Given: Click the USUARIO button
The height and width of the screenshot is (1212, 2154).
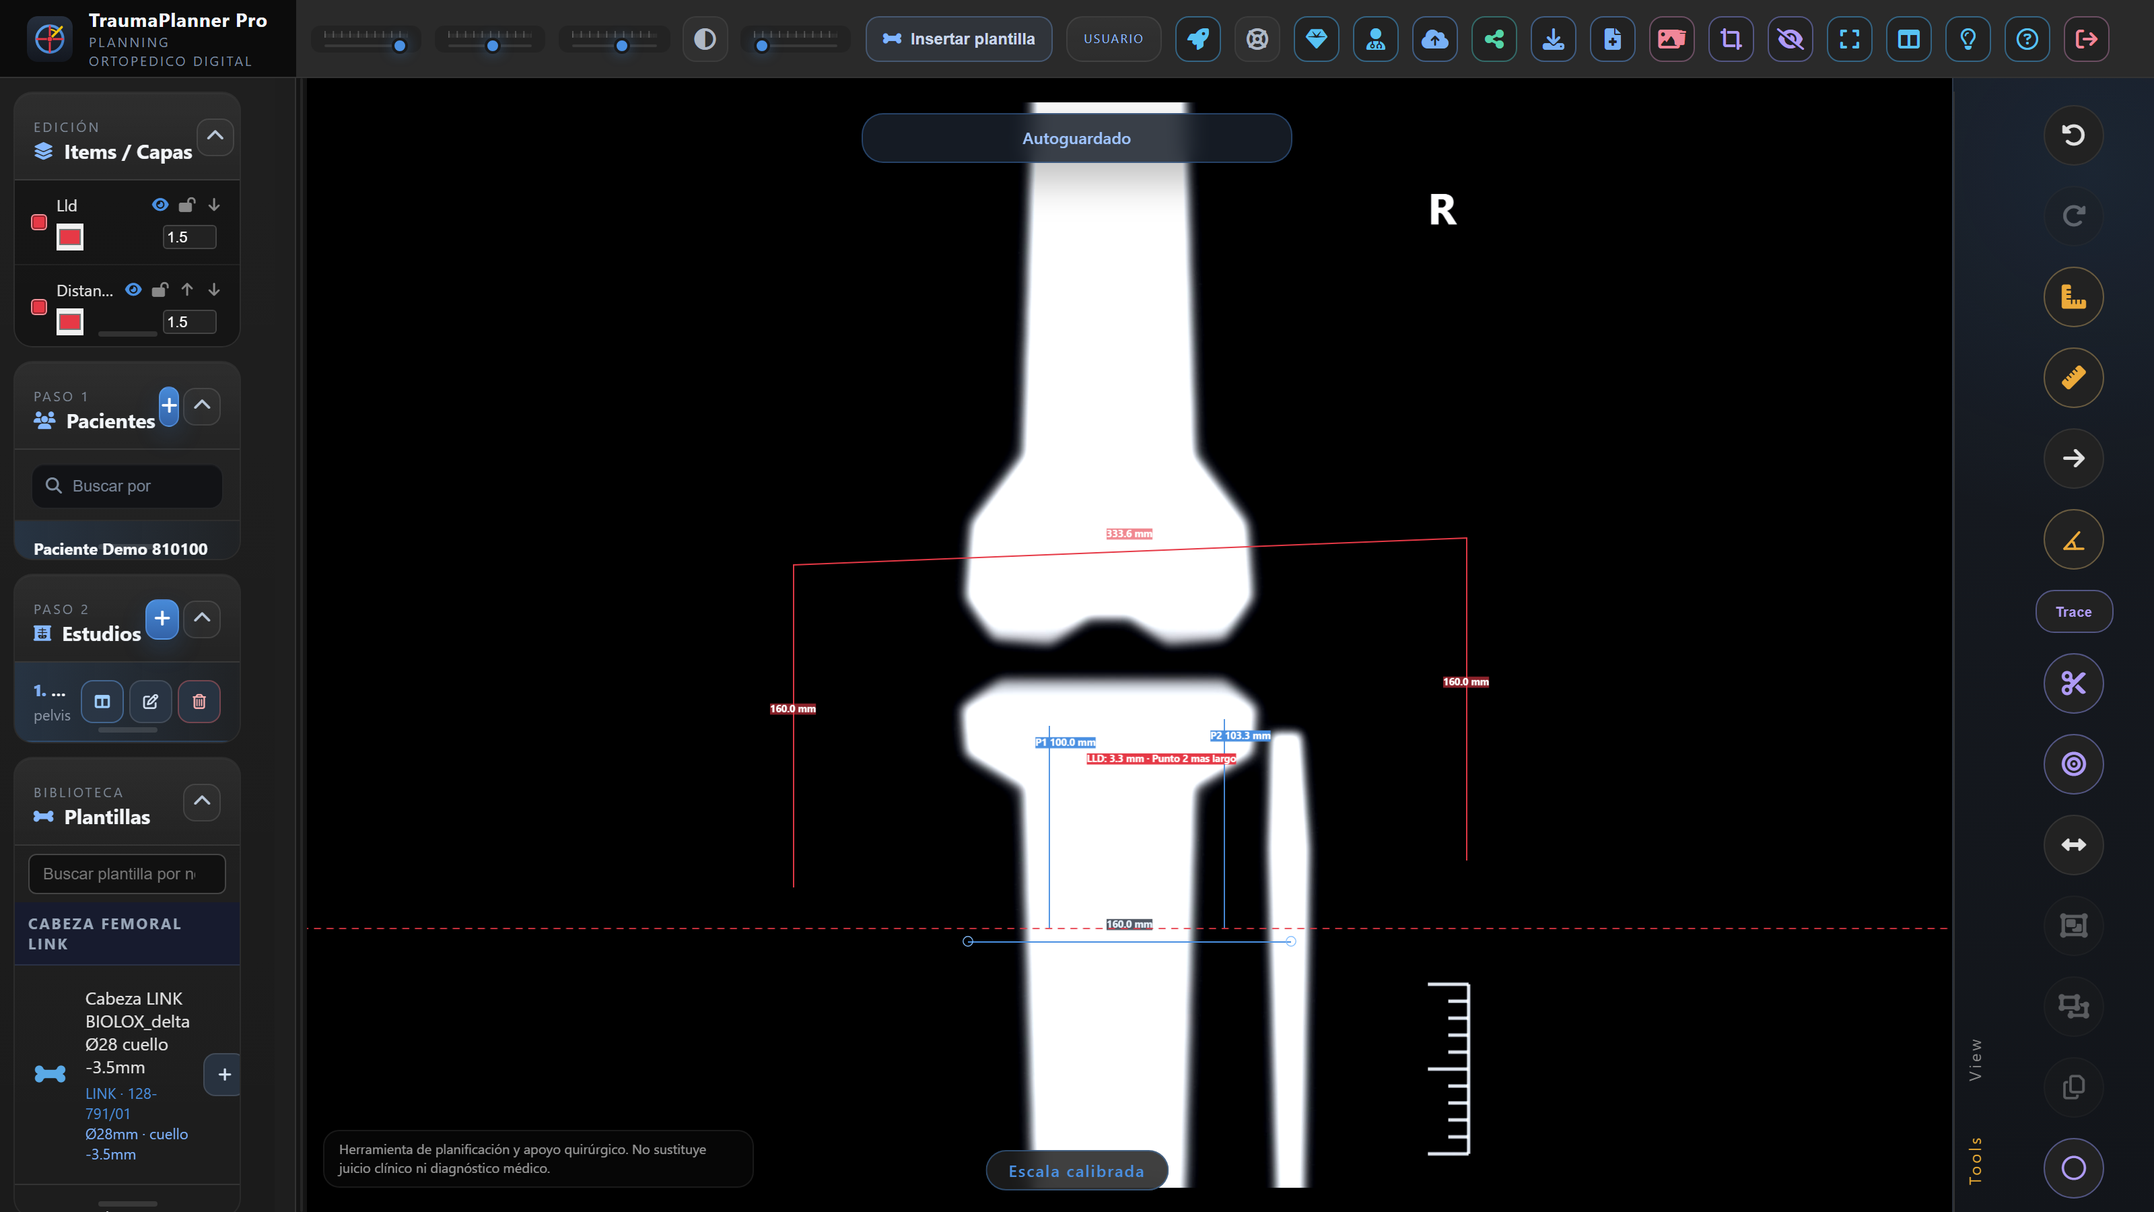Looking at the screenshot, I should 1114,39.
